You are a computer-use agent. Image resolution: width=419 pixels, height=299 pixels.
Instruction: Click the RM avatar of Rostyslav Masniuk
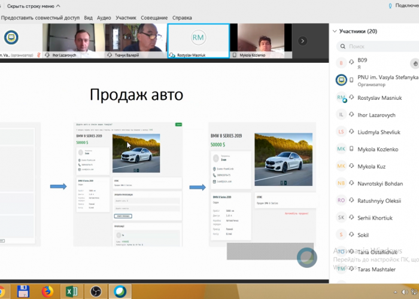tap(198, 38)
